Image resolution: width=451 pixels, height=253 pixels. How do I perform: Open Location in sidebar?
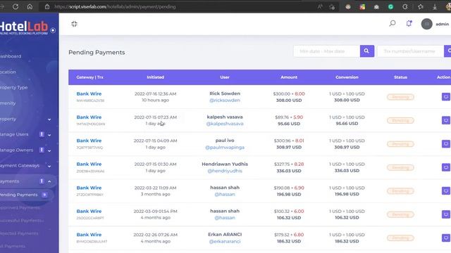click(x=8, y=72)
